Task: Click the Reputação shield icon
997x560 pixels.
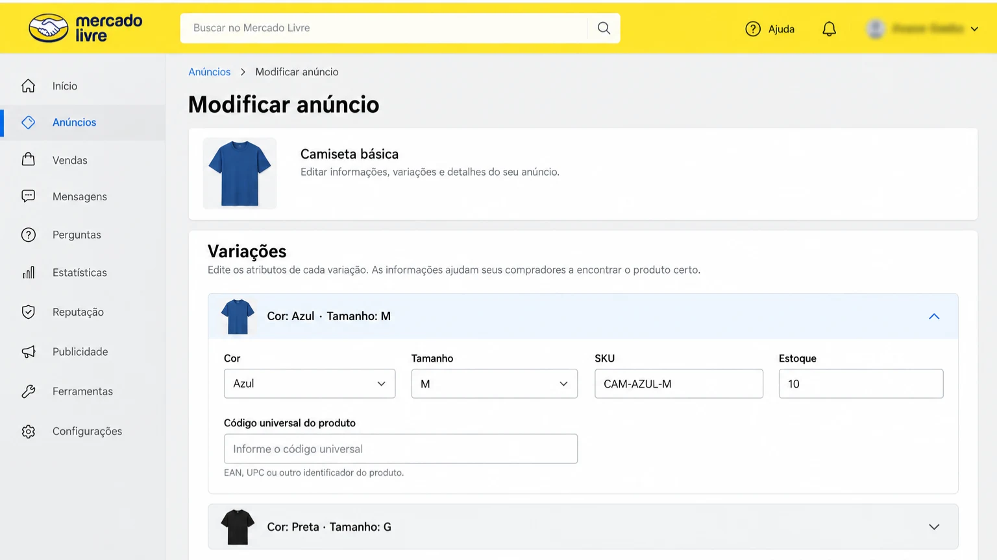Action: 29,312
